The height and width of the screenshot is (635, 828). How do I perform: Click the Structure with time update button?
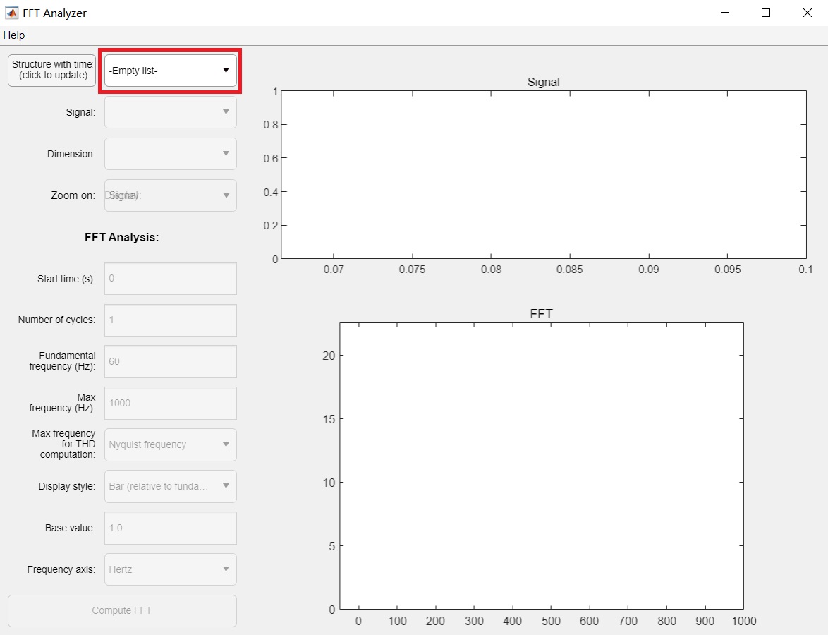click(x=51, y=71)
